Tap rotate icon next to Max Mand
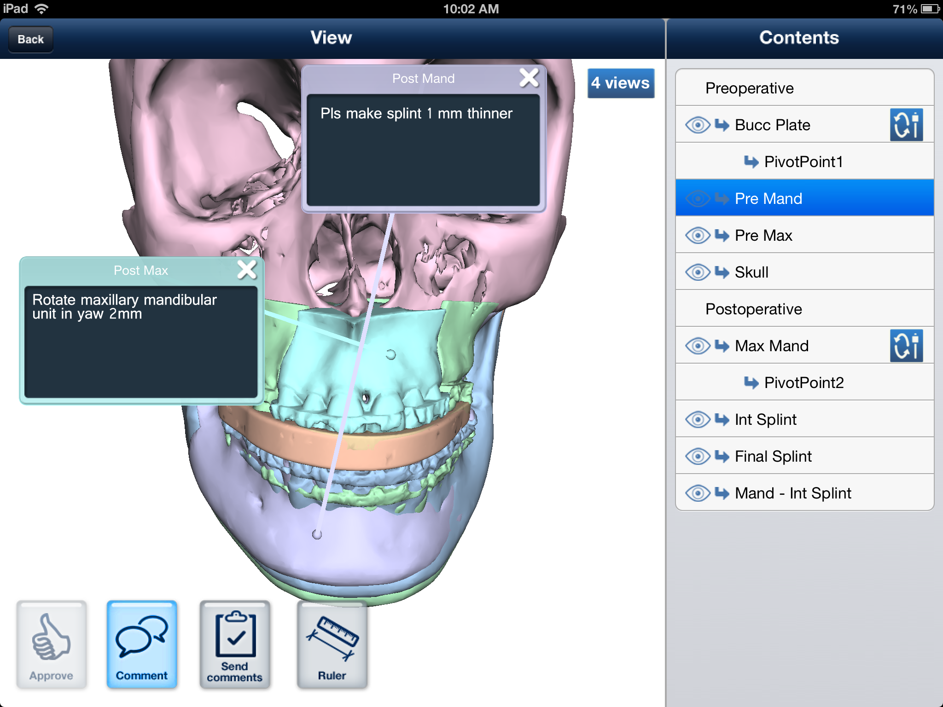943x707 pixels. point(906,346)
